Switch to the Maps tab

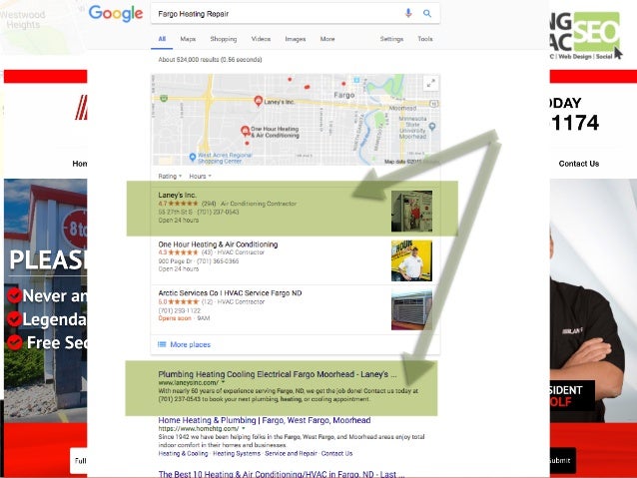[188, 39]
